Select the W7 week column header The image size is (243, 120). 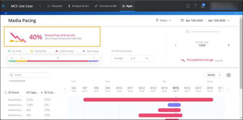click(x=85, y=89)
